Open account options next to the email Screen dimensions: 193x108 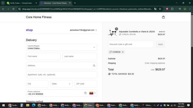(x=96, y=30)
